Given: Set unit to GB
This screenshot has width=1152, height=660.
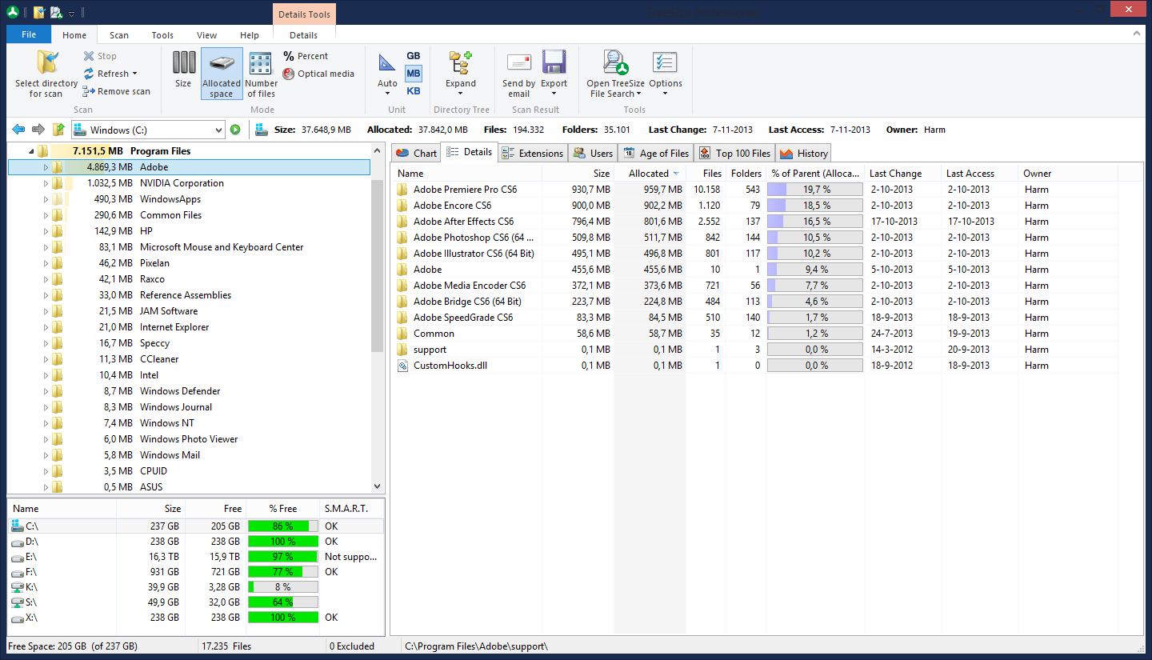Looking at the screenshot, I should coord(413,56).
